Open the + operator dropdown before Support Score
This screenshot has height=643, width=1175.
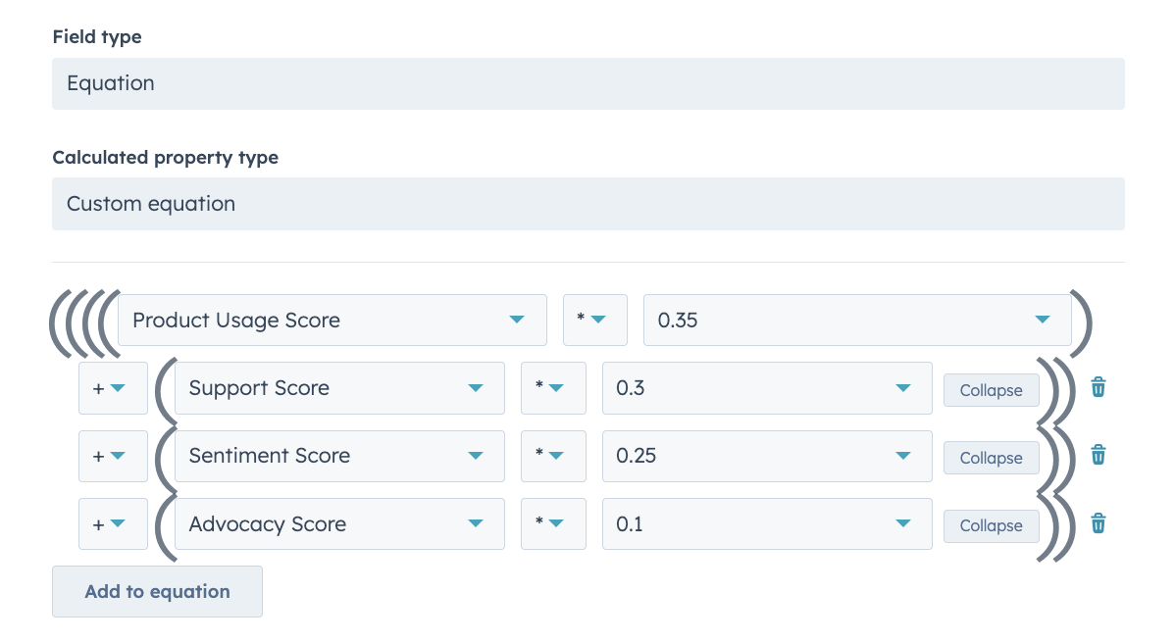pyautogui.click(x=112, y=388)
